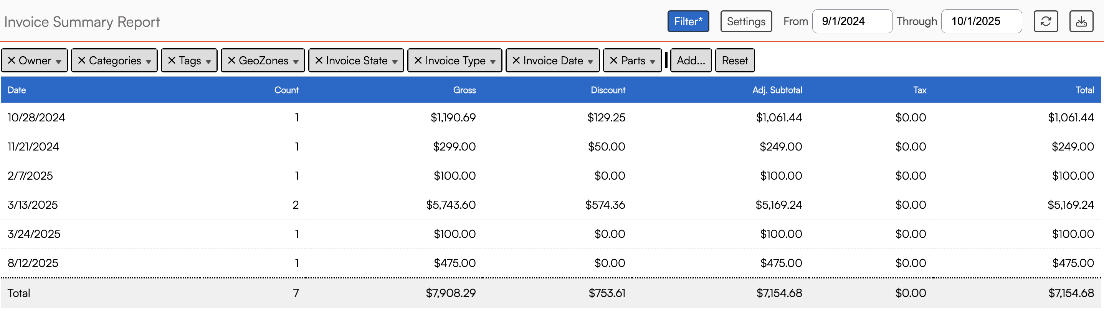Open the Settings button
Screen dimensions: 1104x311
point(746,21)
